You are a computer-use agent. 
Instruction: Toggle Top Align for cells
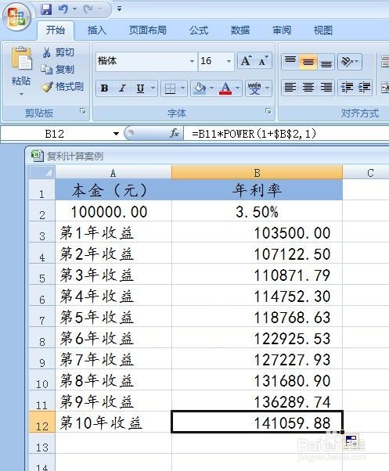290,61
